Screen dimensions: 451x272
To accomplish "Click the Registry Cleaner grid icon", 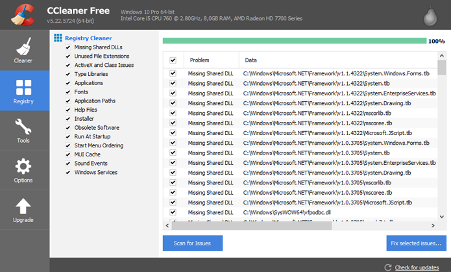I will coord(58,38).
